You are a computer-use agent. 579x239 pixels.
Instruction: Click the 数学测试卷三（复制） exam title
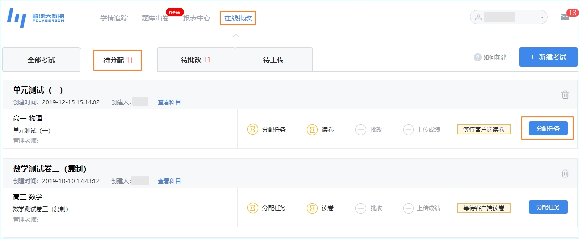point(50,169)
